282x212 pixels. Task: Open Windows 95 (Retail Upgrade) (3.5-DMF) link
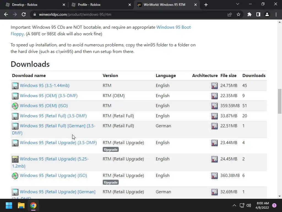click(58, 143)
